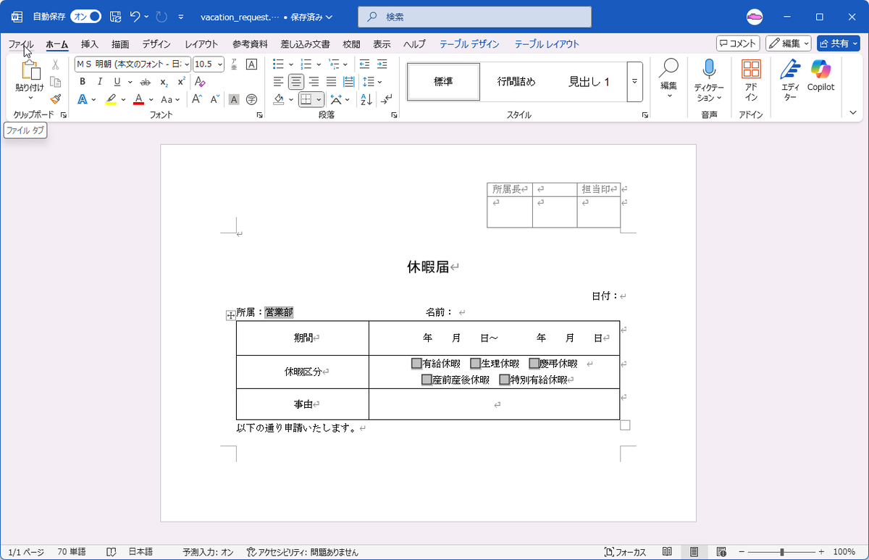Apply the 見出し 1 style

pos(589,82)
